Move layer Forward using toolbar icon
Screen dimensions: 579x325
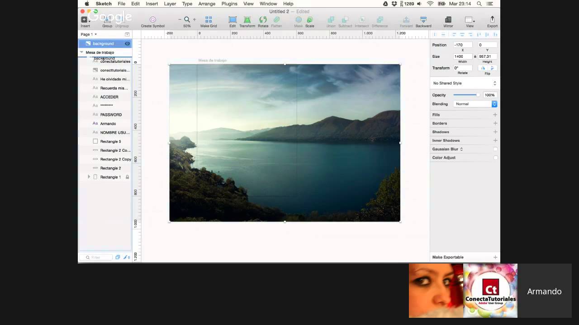click(406, 19)
